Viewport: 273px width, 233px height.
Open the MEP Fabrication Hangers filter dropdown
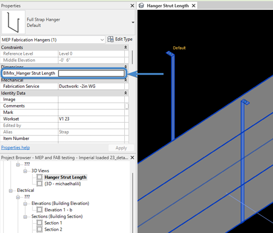point(102,40)
